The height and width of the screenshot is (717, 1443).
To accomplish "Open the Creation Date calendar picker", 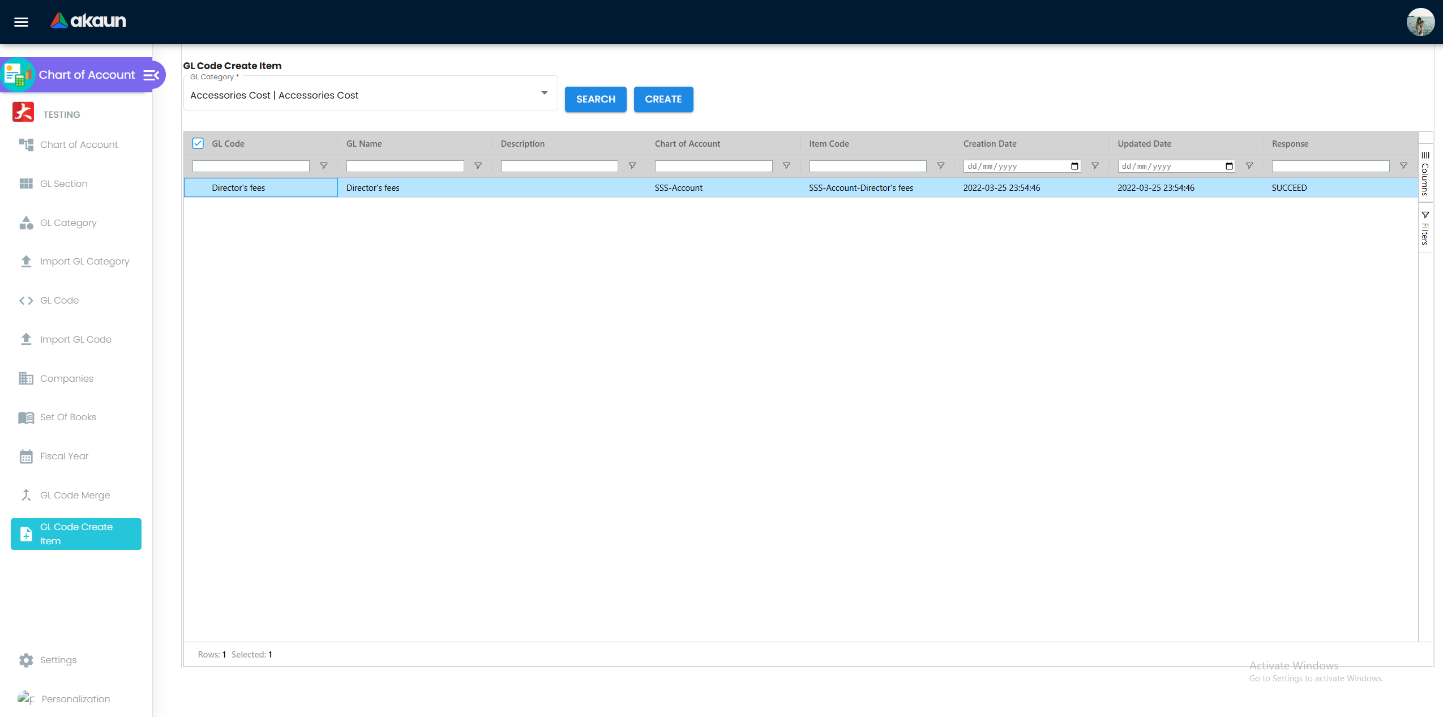I will click(1074, 166).
